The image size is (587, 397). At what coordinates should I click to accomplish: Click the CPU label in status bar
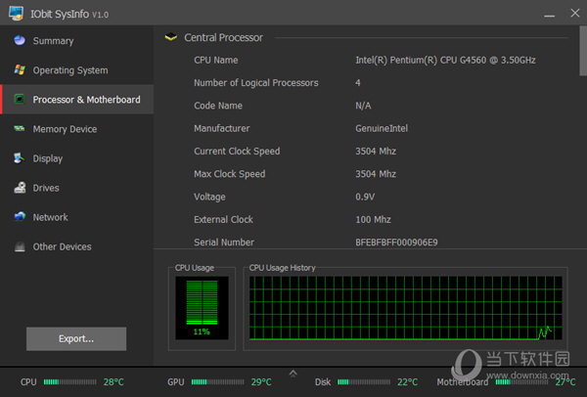[x=28, y=382]
